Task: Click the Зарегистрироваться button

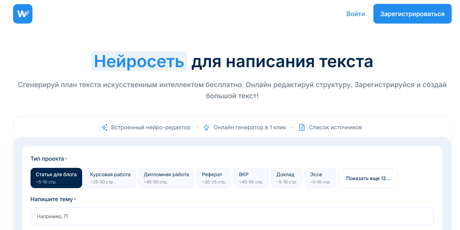Action: (412, 14)
